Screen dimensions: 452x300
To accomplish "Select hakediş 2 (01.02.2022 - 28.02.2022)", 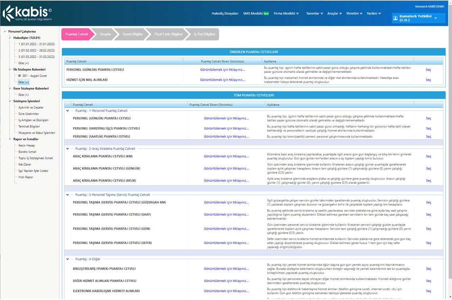I will pyautogui.click(x=36, y=50).
